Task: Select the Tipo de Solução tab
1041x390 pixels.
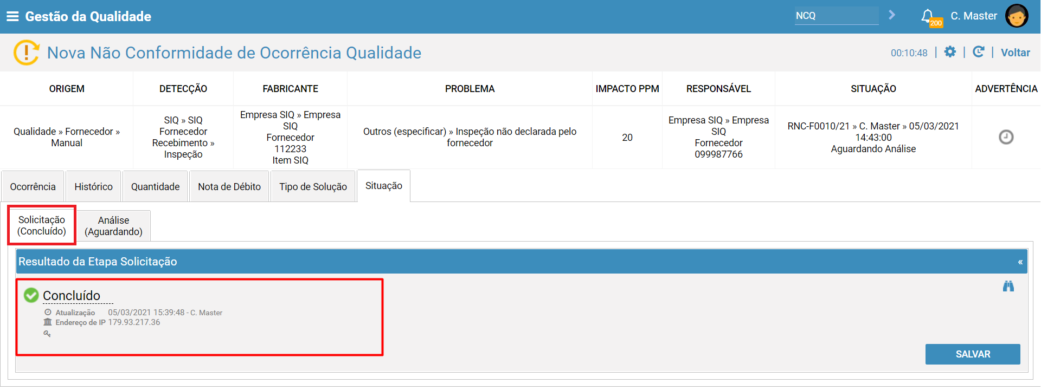Action: pos(313,186)
